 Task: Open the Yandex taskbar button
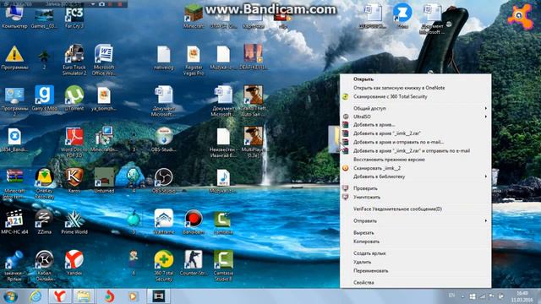click(x=60, y=296)
